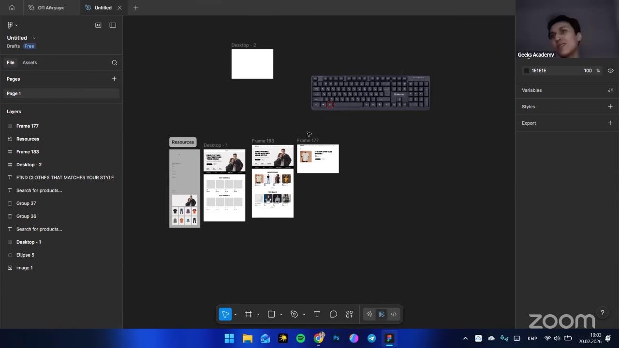
Task: Click the Frame 177 label on canvas
Action: click(308, 141)
